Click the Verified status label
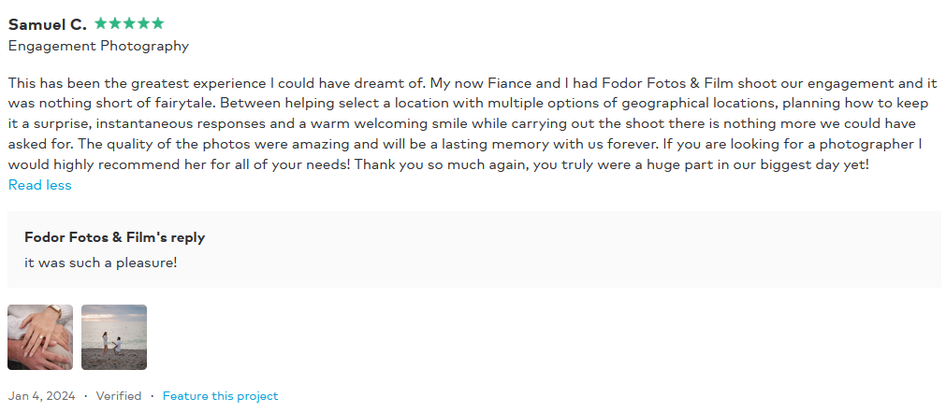This screenshot has width=946, height=412. (118, 396)
